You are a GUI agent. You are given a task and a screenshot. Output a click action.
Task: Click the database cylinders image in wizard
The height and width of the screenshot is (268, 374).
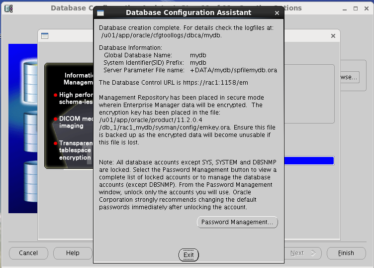tap(23, 129)
